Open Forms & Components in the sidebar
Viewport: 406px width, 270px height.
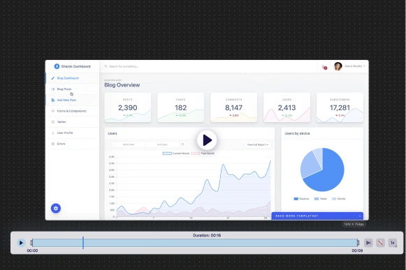[73, 111]
